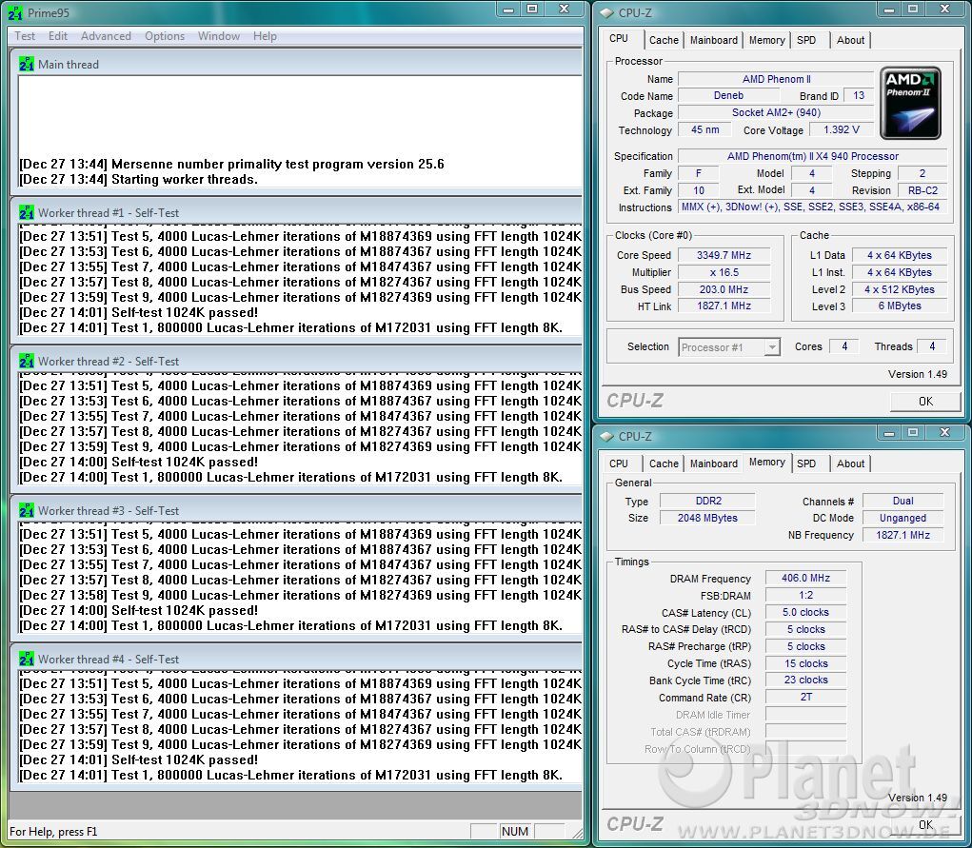Screen dimensions: 972x848
Task: Open the Options menu in Prime95
Action: pyautogui.click(x=165, y=36)
